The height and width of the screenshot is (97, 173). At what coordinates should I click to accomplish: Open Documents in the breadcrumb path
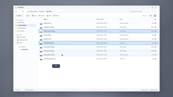[33, 11]
